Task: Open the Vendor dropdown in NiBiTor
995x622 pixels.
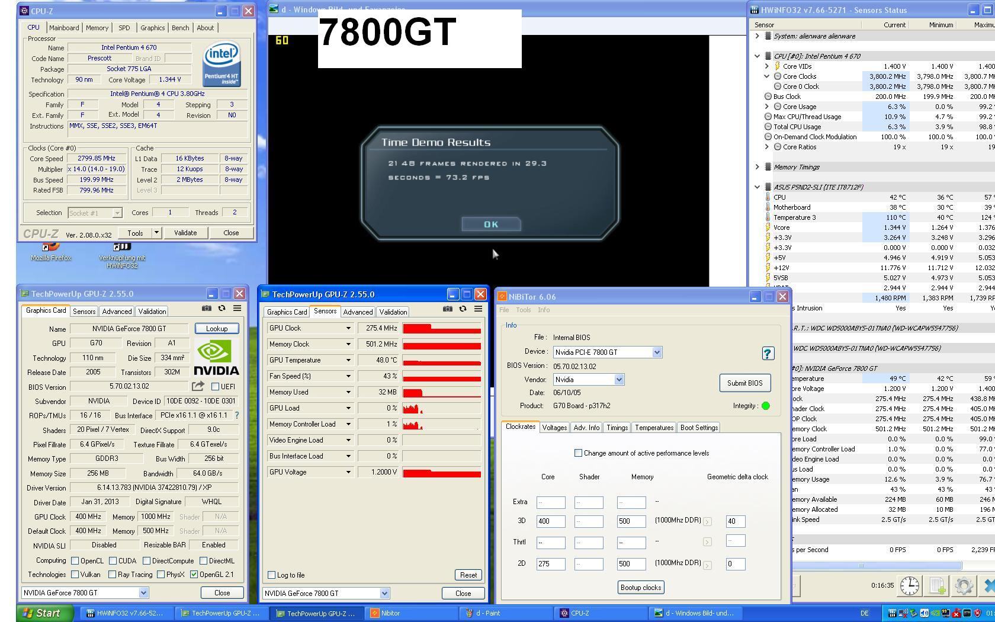Action: [619, 380]
